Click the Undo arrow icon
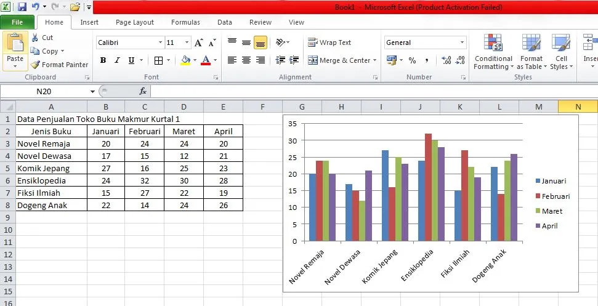This screenshot has width=598, height=306. [x=36, y=7]
